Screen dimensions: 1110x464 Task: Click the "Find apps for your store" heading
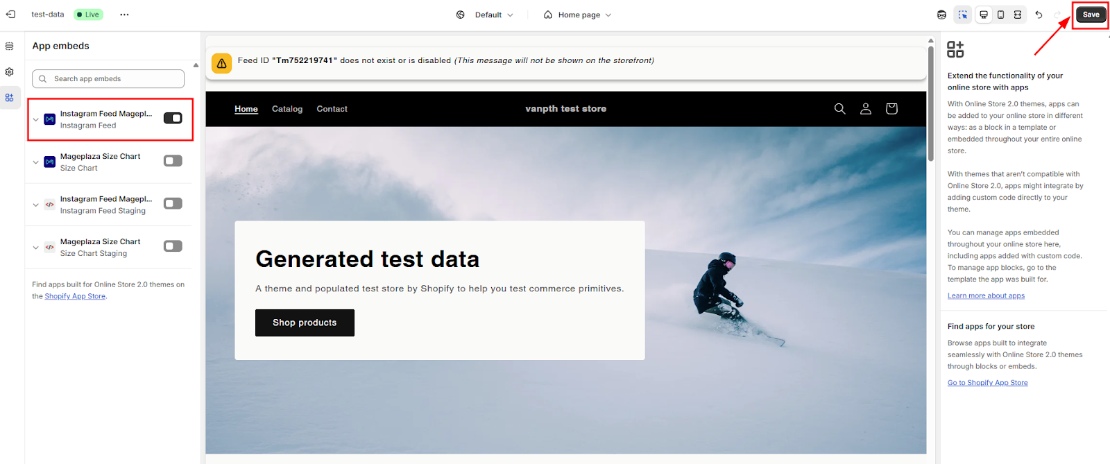[991, 326]
